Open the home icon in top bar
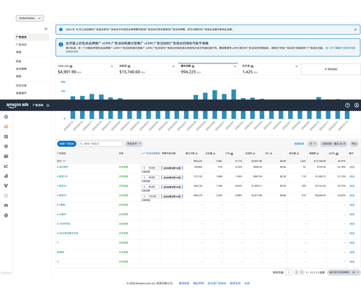 pos(48,105)
